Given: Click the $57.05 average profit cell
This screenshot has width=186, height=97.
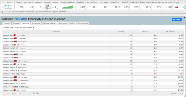Looking at the screenshot, I should coord(171,77).
